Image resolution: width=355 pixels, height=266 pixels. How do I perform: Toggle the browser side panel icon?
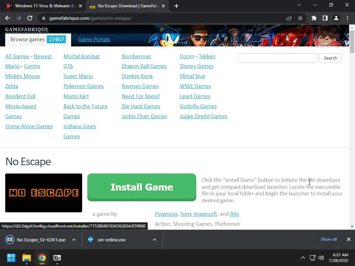point(325,18)
